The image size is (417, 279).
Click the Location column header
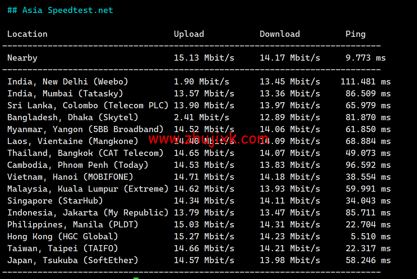tap(27, 34)
